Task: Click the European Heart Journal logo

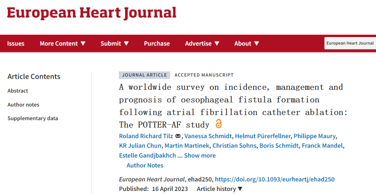Action: [92, 13]
